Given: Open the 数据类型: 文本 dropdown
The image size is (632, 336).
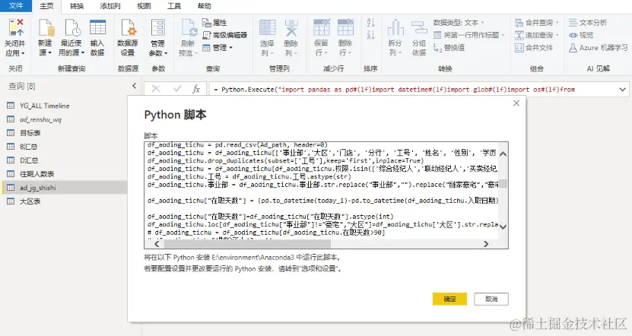Looking at the screenshot, I should (459, 23).
